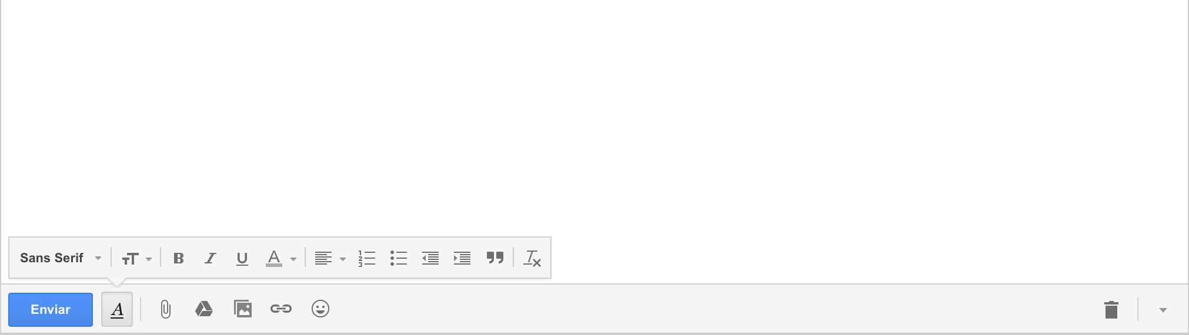Image resolution: width=1189 pixels, height=335 pixels.
Task: Insert a photo with the image icon
Action: coord(243,309)
